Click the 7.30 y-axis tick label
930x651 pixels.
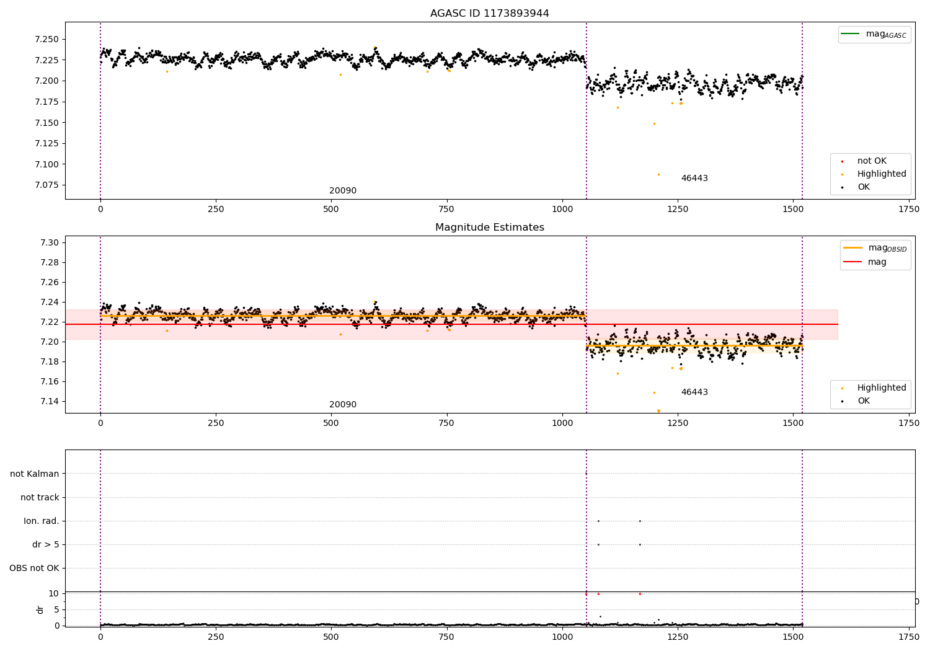point(50,243)
